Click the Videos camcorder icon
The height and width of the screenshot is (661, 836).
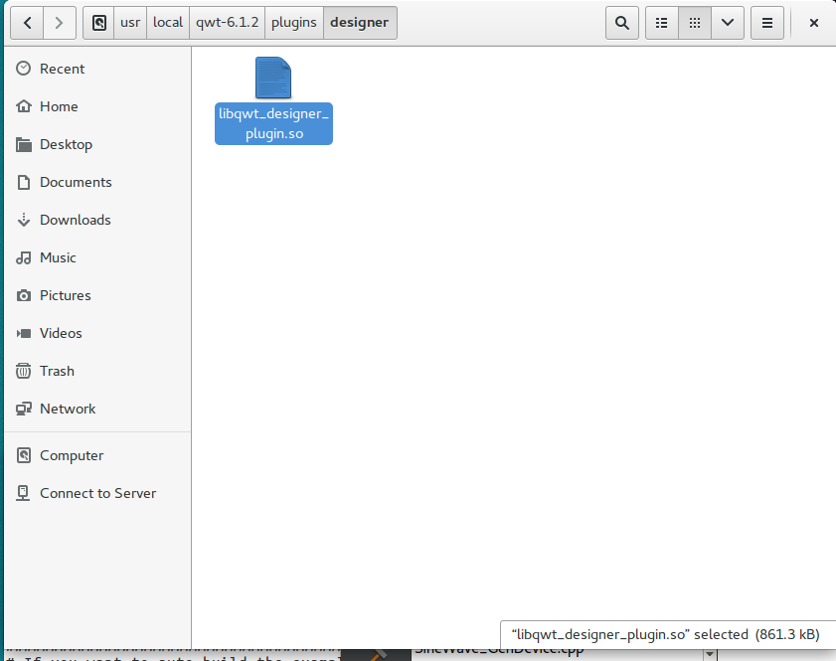[x=23, y=333]
